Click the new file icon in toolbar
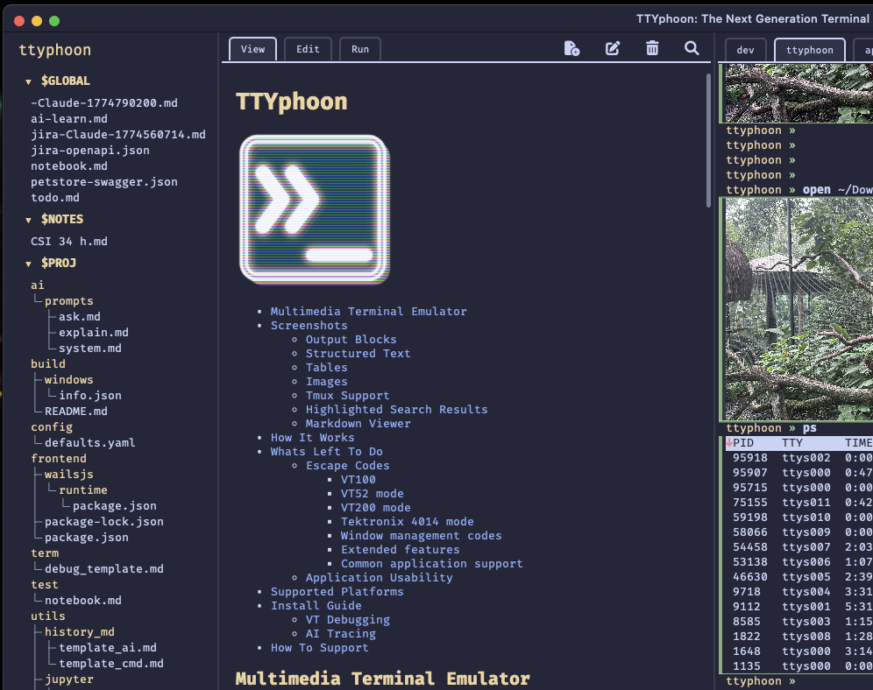 click(571, 49)
